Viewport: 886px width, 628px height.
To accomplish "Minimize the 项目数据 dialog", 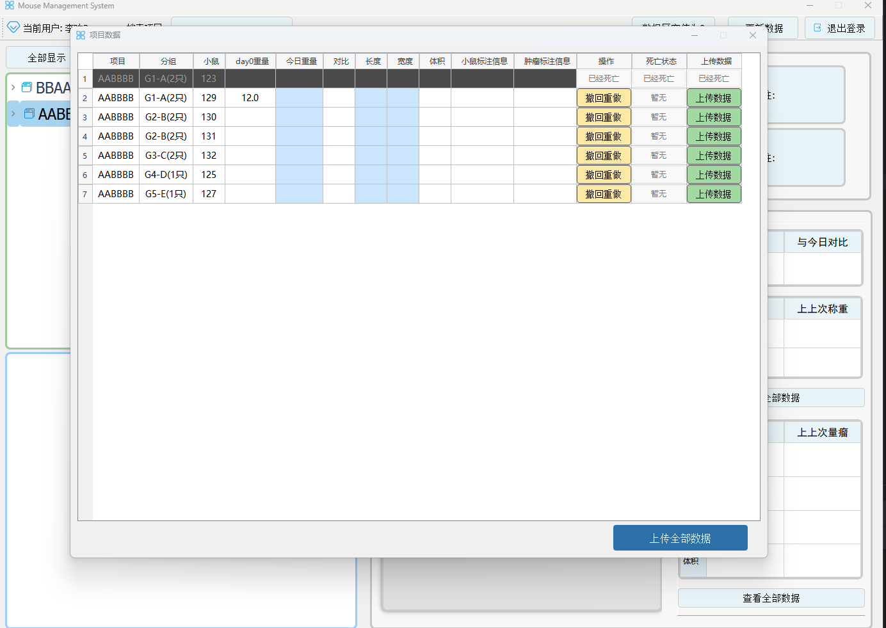I will pyautogui.click(x=695, y=35).
